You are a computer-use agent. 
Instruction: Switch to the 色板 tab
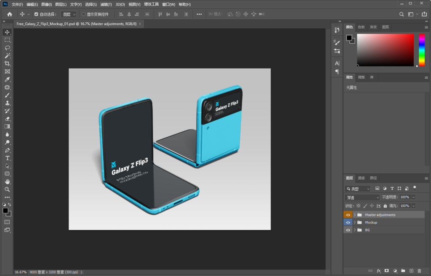pos(361,27)
